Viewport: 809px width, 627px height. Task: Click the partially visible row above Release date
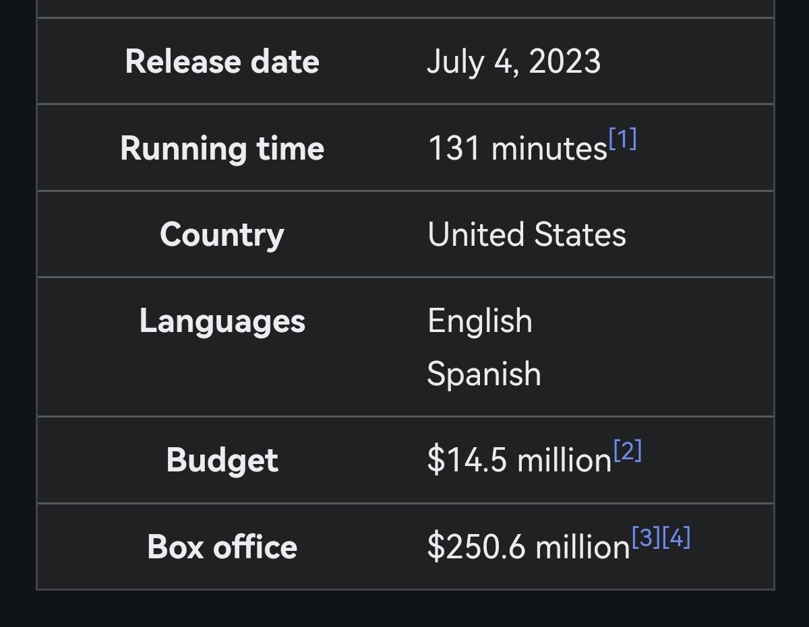pos(404,8)
